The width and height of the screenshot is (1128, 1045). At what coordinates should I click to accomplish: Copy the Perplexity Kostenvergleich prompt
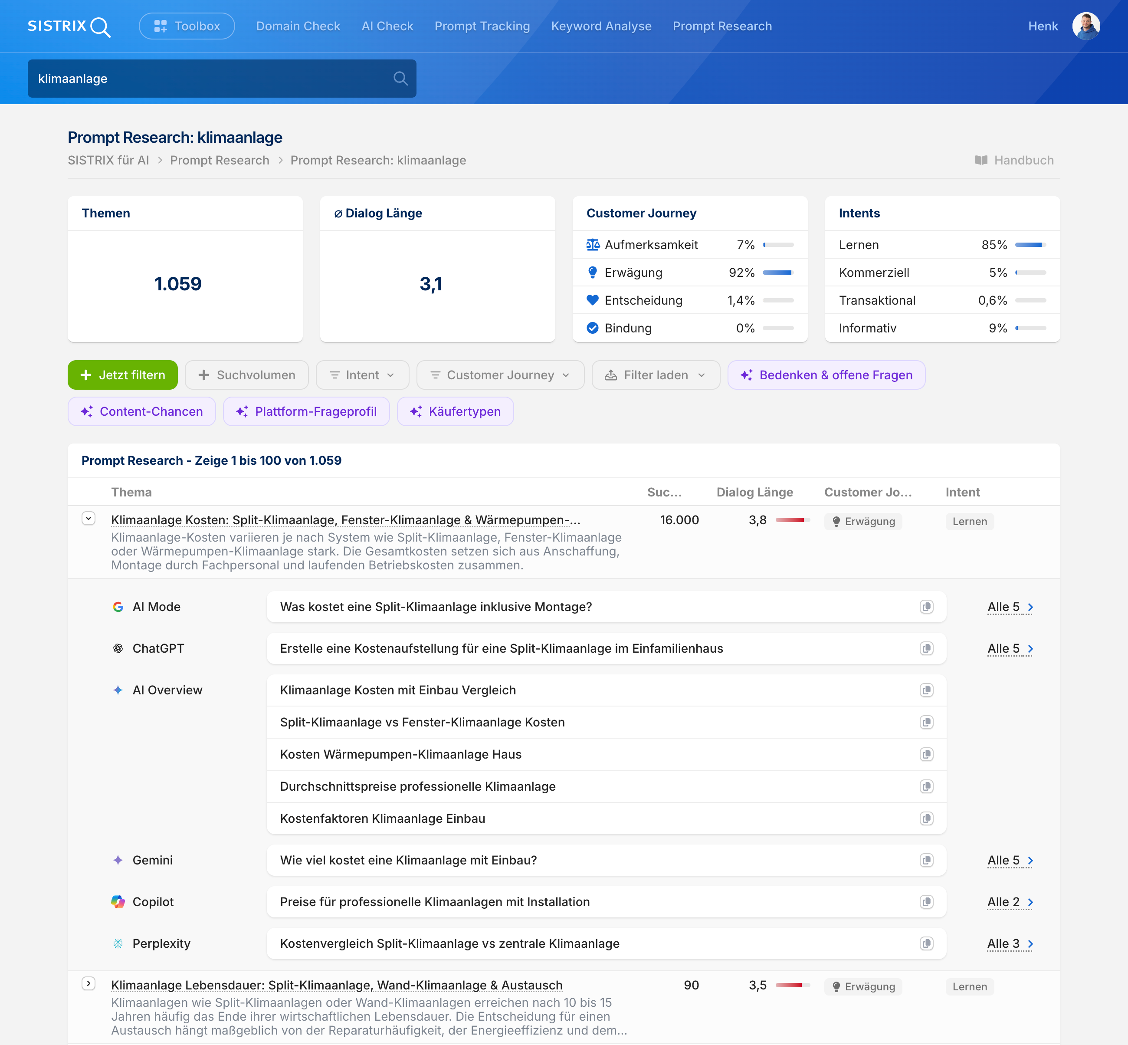(x=926, y=943)
